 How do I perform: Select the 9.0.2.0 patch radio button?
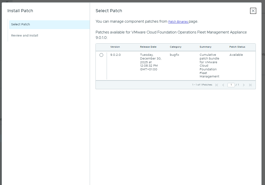click(101, 55)
